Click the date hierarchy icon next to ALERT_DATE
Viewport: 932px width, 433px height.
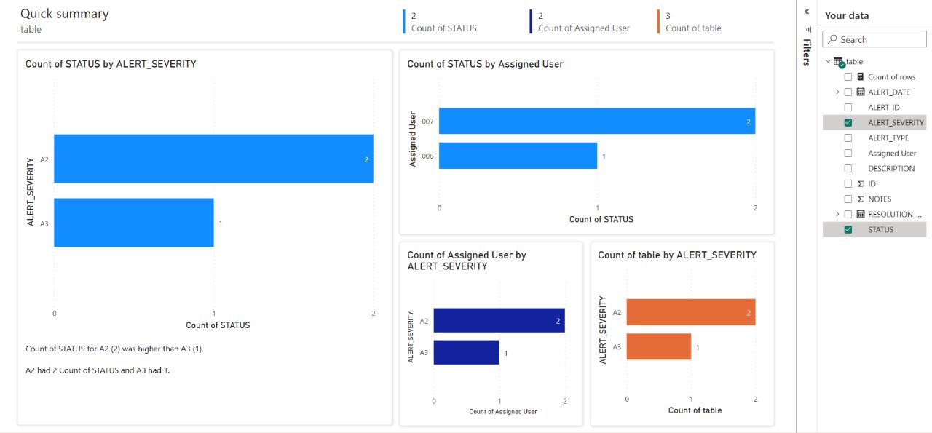point(861,92)
